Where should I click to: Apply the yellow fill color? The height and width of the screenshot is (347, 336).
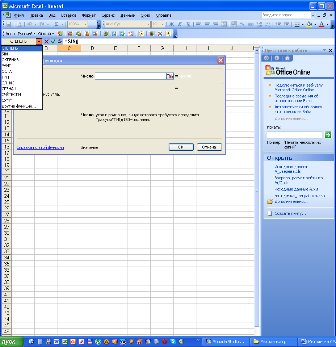[x=309, y=24]
